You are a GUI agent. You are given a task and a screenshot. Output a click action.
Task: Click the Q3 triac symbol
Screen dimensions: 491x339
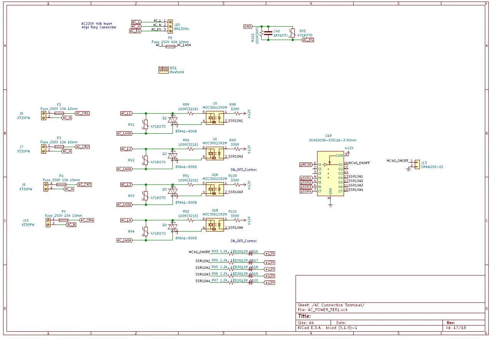(173, 191)
